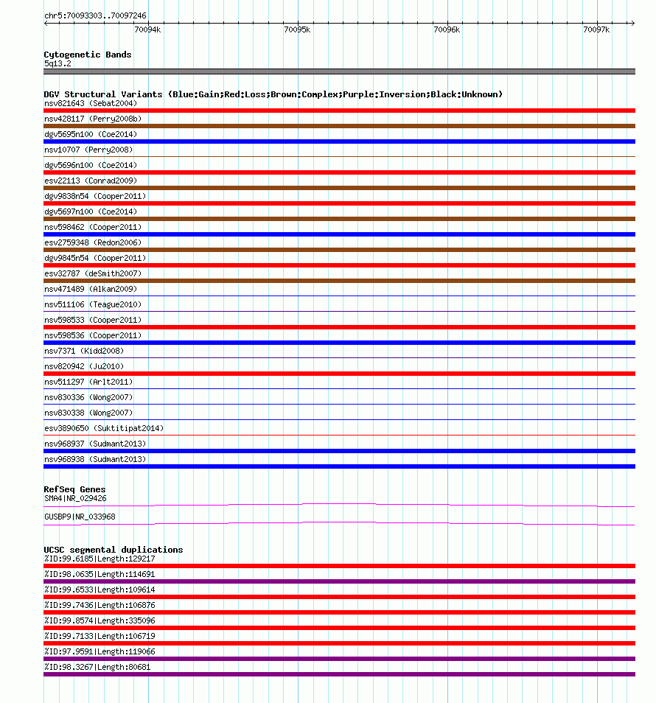Click the red bar under nsv820942 (Ju2010)
Screen dimensions: 656x703
[340, 374]
